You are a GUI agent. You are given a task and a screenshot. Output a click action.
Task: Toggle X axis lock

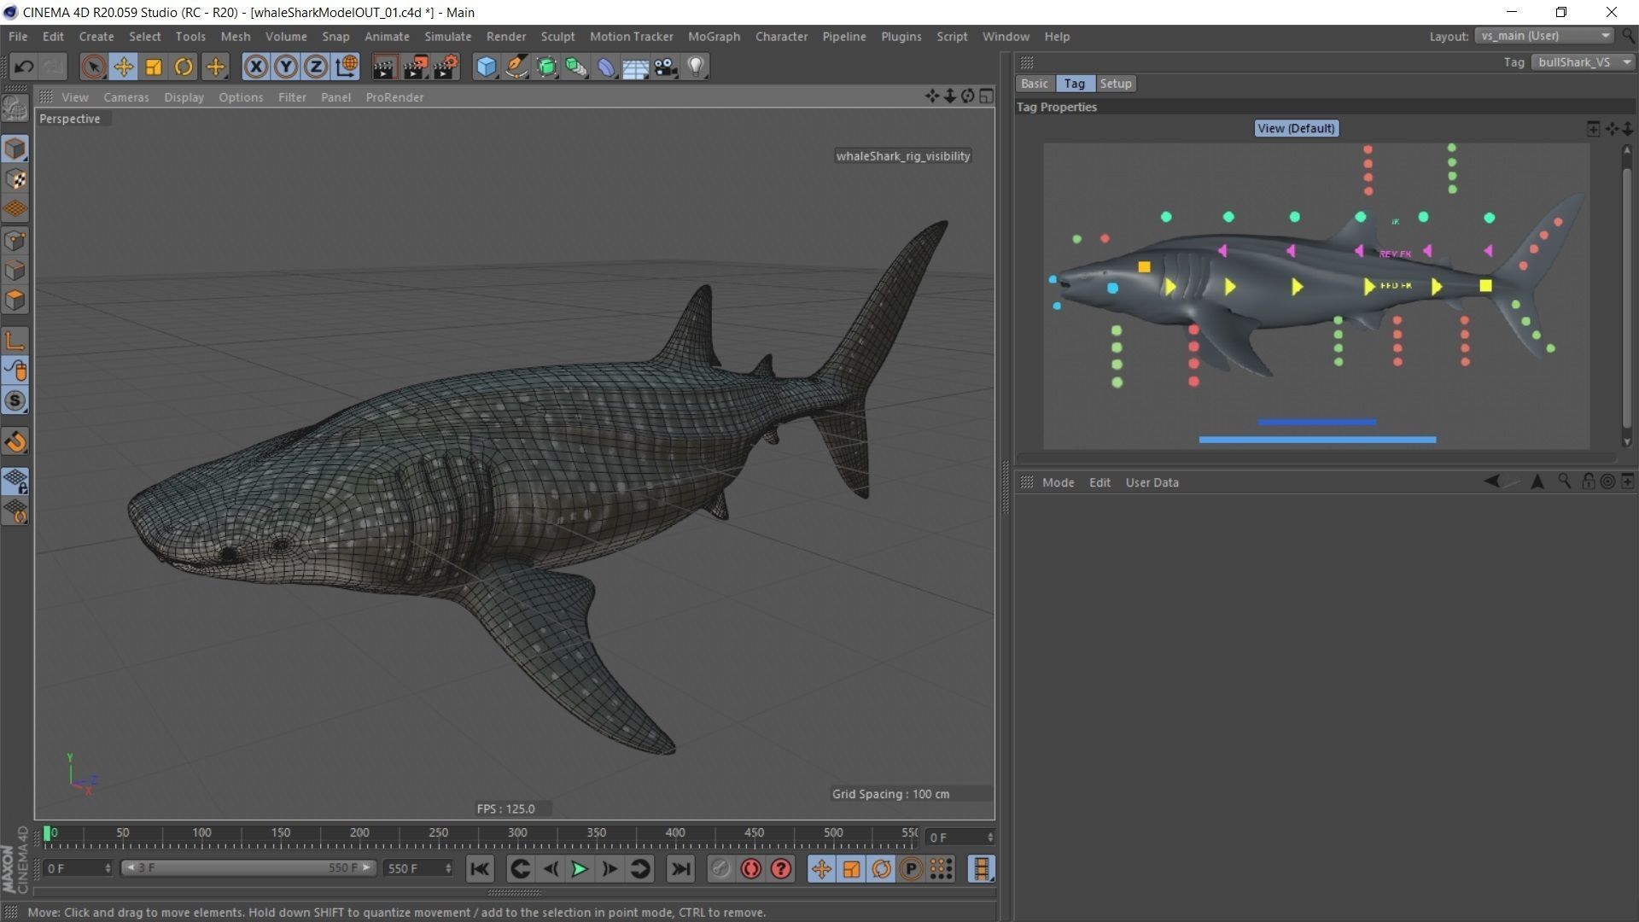pos(255,67)
